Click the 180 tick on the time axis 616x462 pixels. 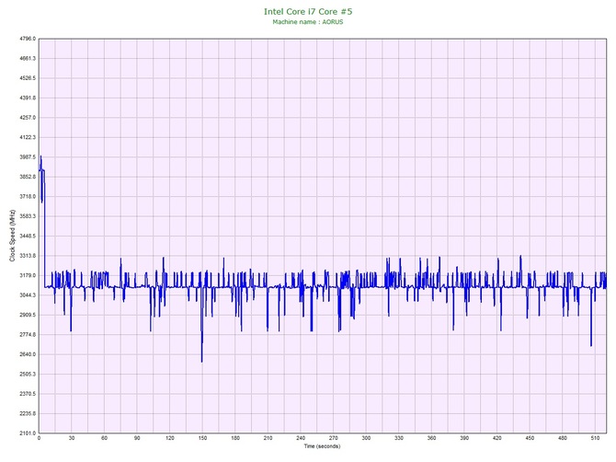(x=235, y=438)
